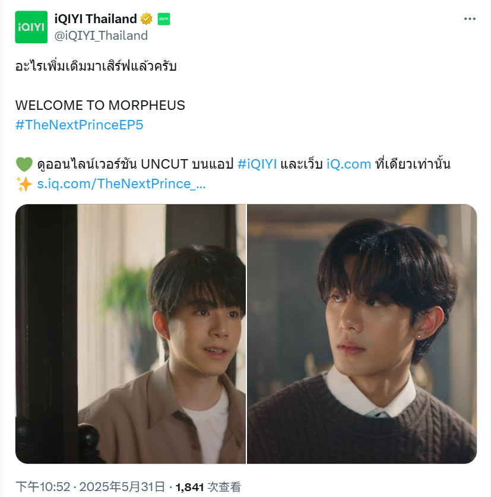This screenshot has height=497, width=491.
Task: Open the three-dot more options menu
Action: (x=470, y=19)
